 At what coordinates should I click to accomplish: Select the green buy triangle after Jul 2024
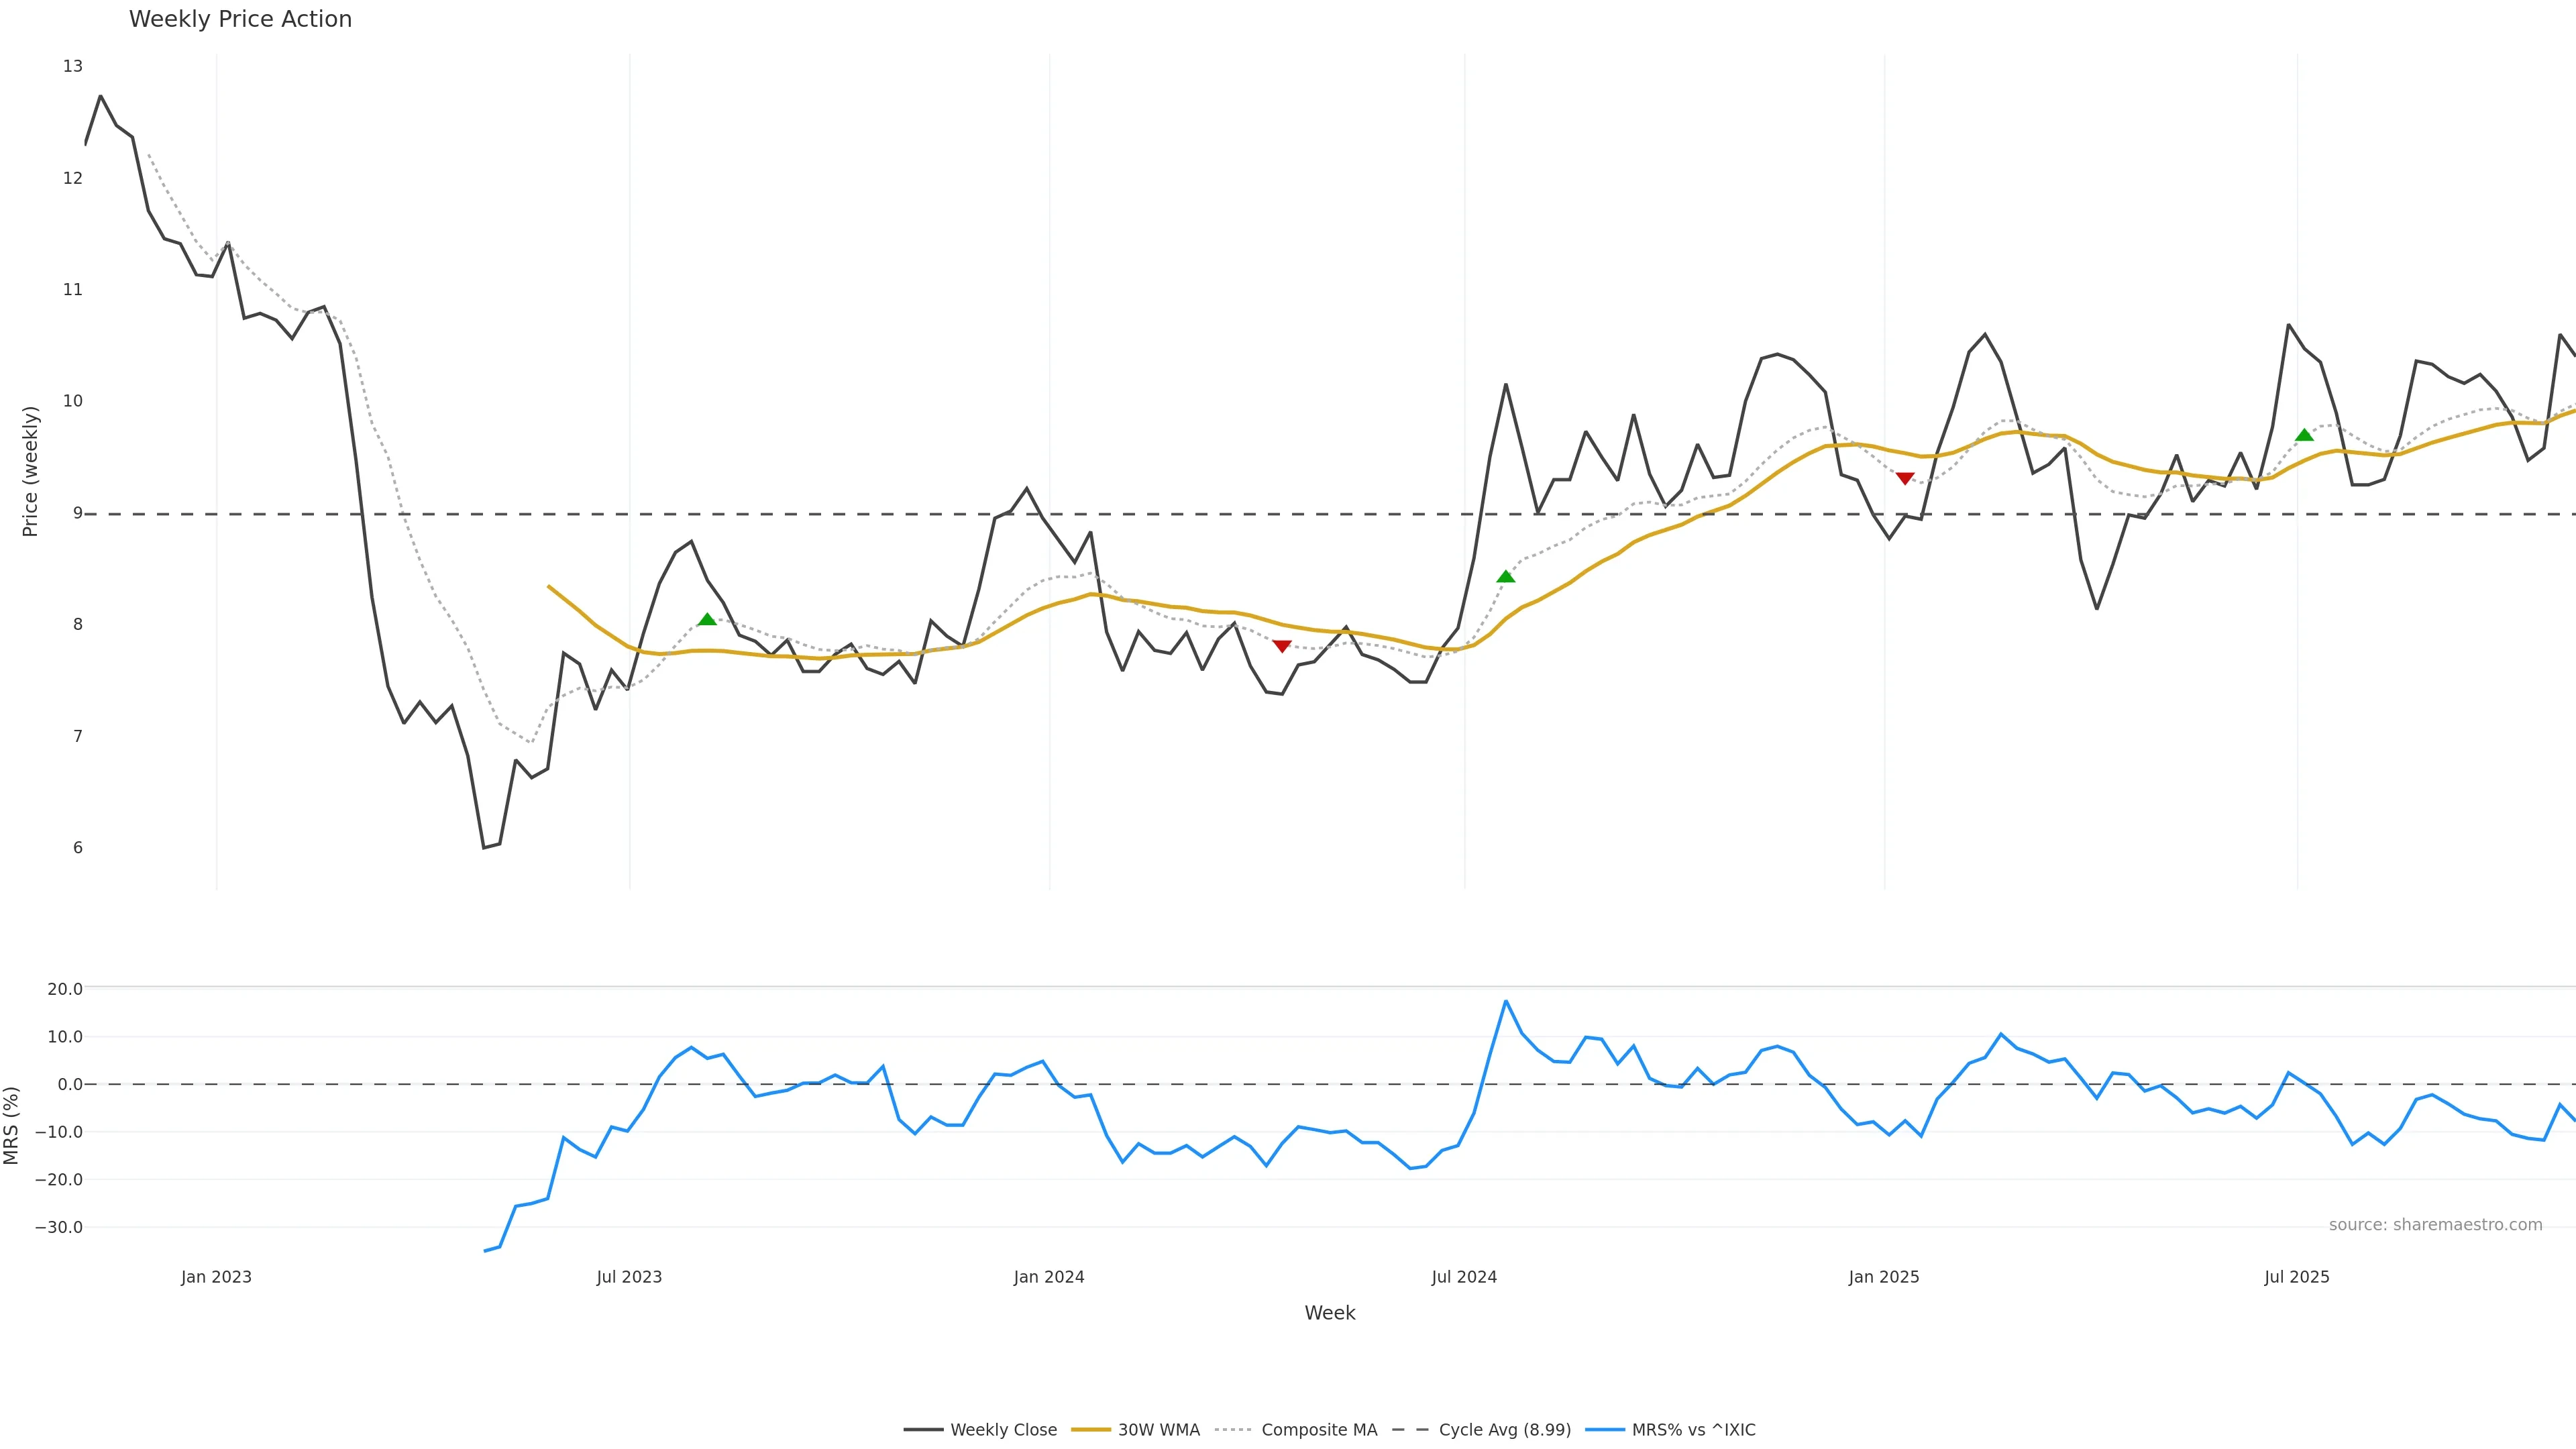[1506, 576]
